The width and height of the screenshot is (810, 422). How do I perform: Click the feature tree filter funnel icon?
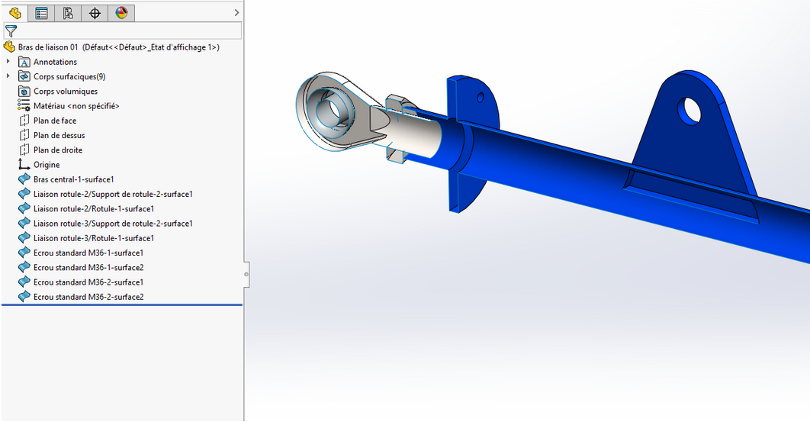pos(11,31)
